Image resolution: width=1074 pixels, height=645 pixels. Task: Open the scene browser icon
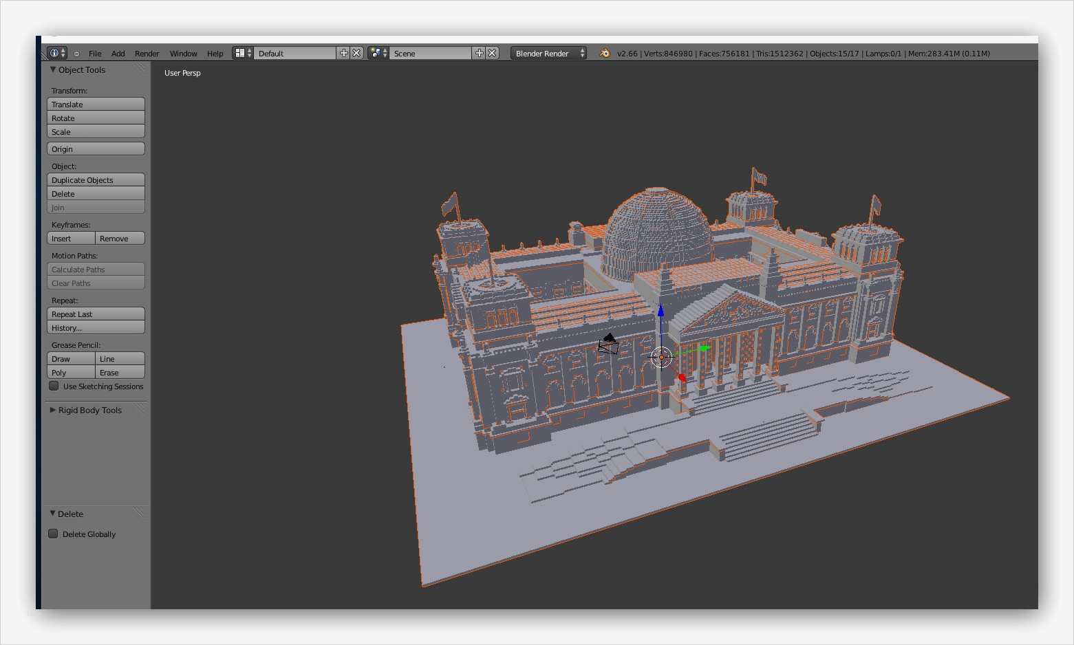pyautogui.click(x=378, y=53)
